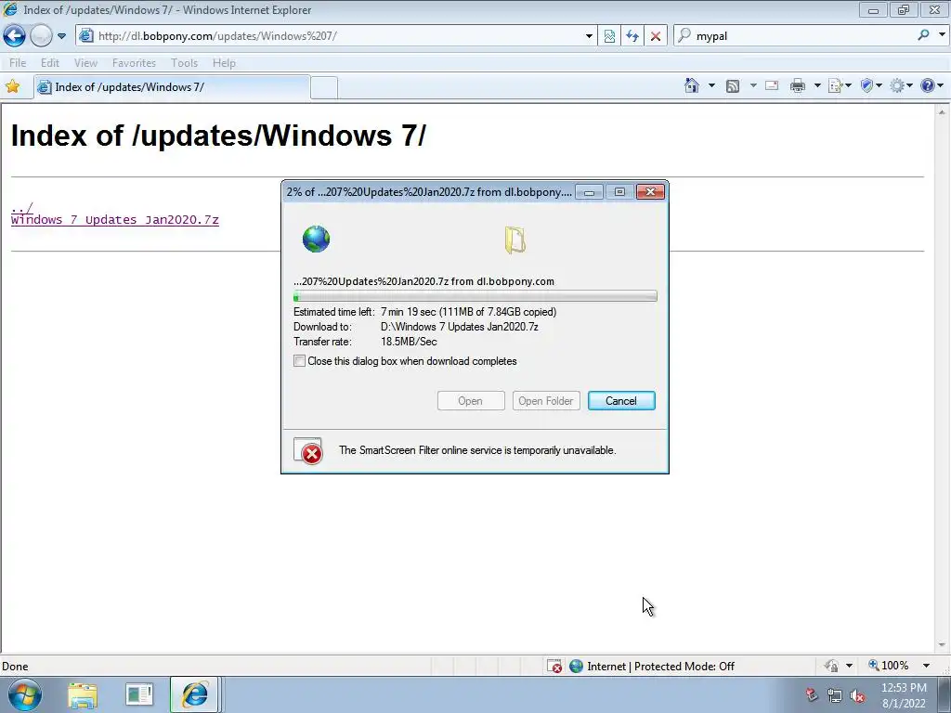Open the Tools menu
Image resolution: width=951 pixels, height=713 pixels.
click(185, 62)
